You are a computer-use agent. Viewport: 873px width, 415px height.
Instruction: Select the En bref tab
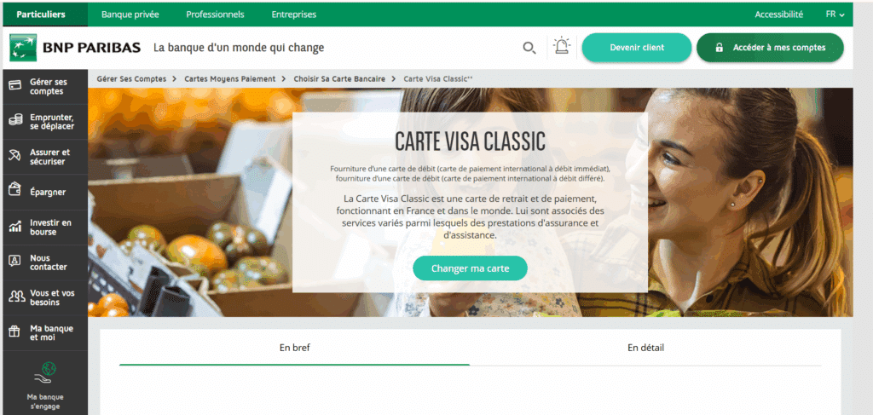[294, 349]
